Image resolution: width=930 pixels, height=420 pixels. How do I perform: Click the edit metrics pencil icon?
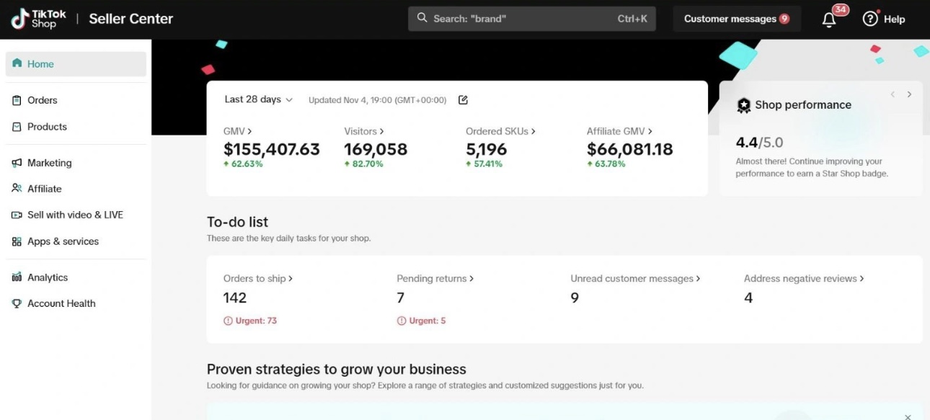click(x=463, y=100)
